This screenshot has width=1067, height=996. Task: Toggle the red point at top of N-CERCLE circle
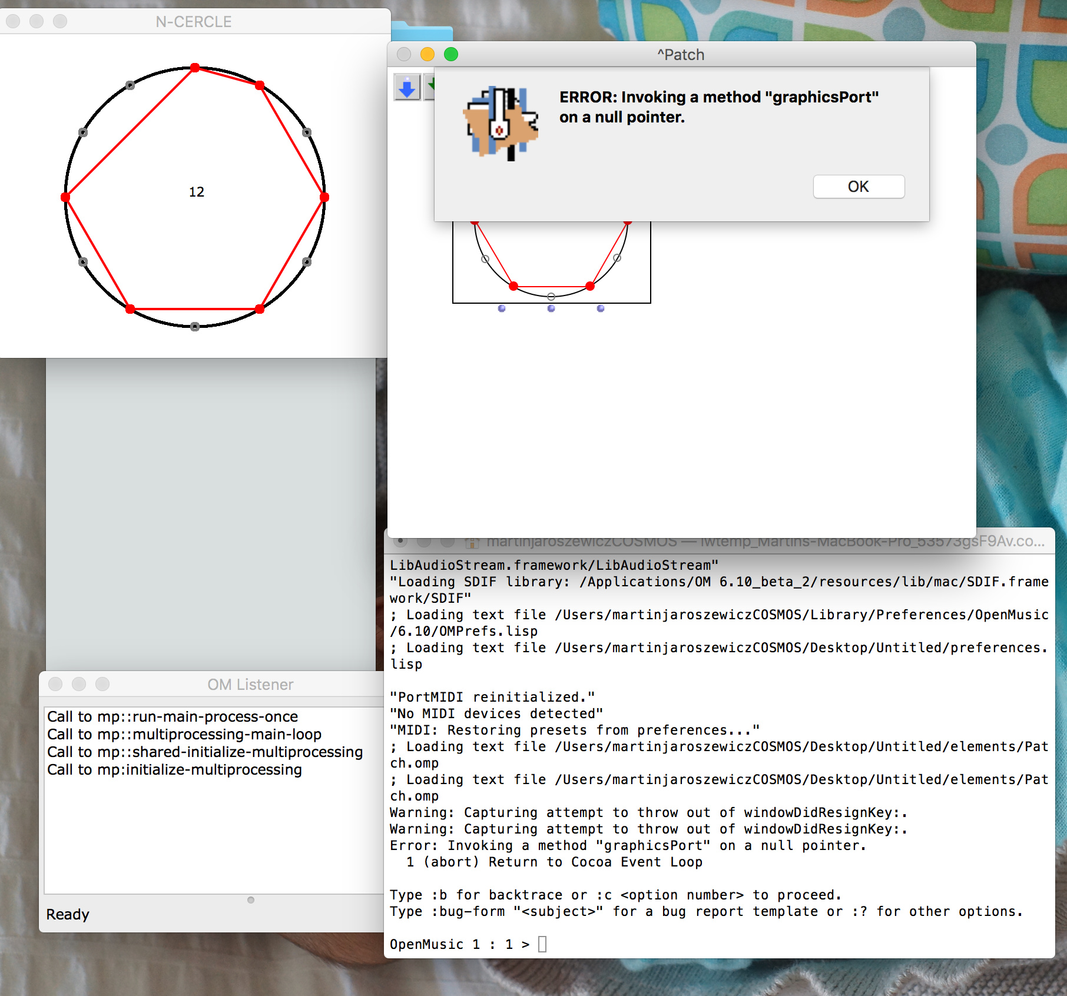(x=195, y=68)
